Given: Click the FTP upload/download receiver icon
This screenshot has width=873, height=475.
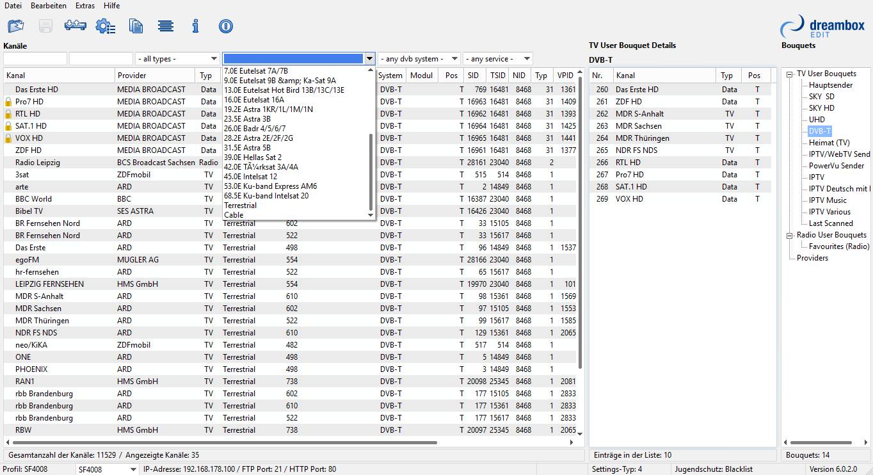Looking at the screenshot, I should pyautogui.click(x=76, y=26).
